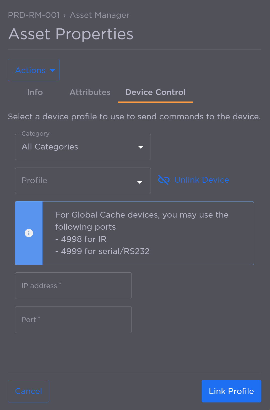This screenshot has height=410, width=270.
Task: Click the Asset Properties page heading
Action: (x=71, y=34)
